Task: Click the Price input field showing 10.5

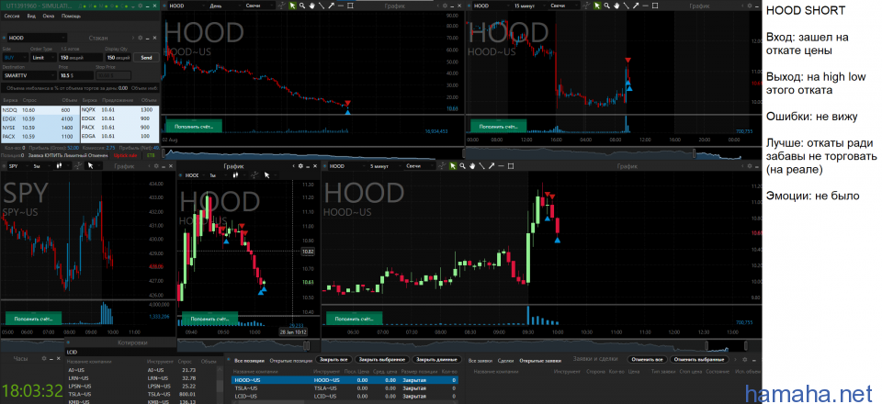Action: coord(76,74)
